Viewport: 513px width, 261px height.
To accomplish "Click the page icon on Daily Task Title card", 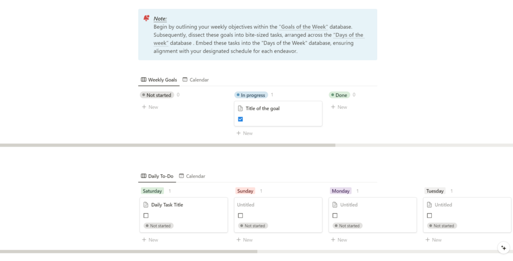I will [x=146, y=205].
